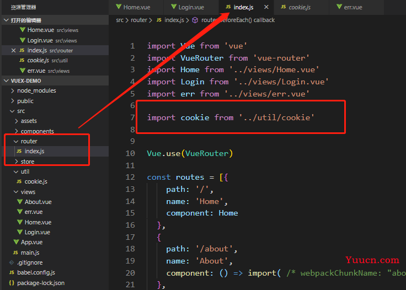Expand the node_modules folder
The image size is (406, 290).
pos(13,91)
